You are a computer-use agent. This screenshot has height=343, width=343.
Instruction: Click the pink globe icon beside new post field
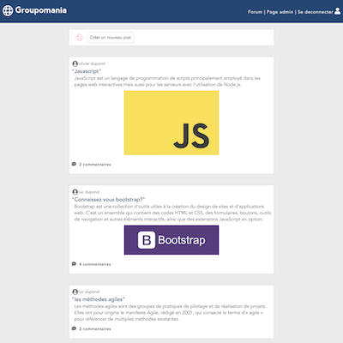(79, 38)
